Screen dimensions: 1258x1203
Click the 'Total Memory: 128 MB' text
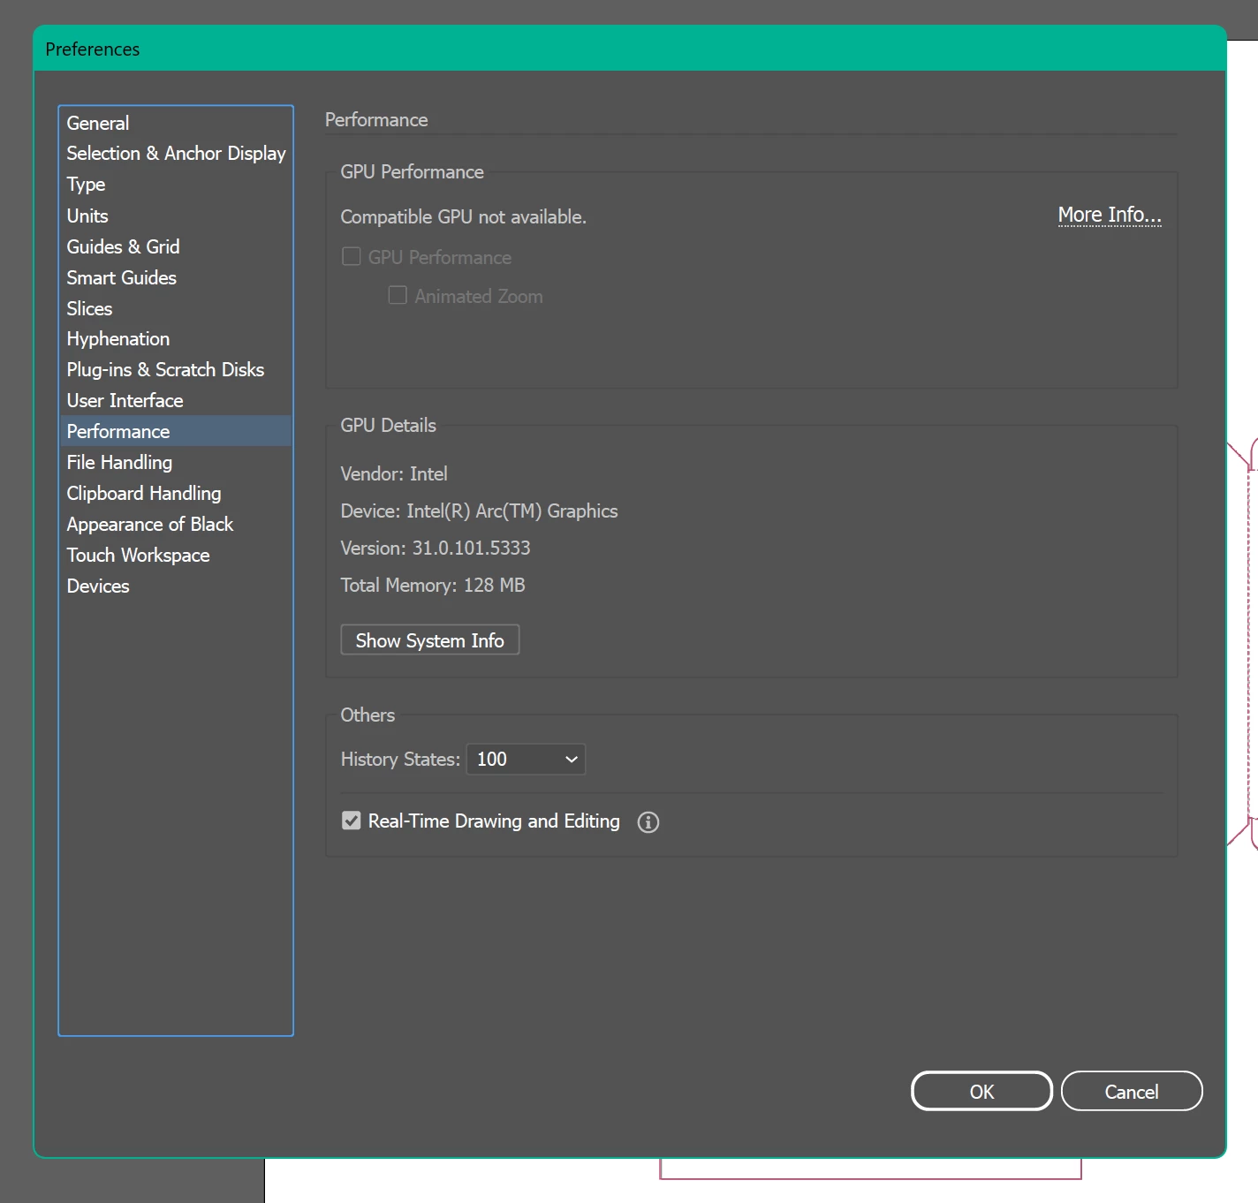[x=433, y=586]
